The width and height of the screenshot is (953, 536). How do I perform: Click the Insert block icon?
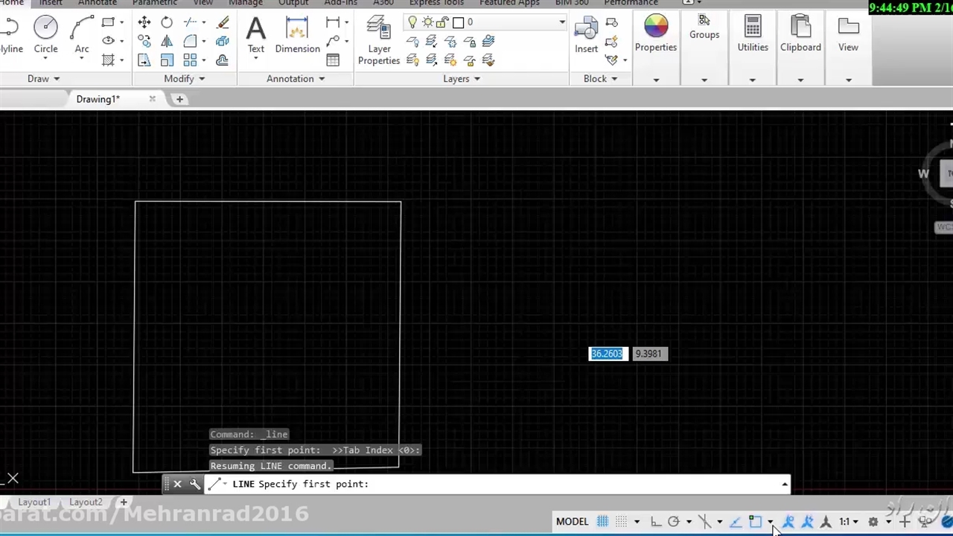click(586, 35)
